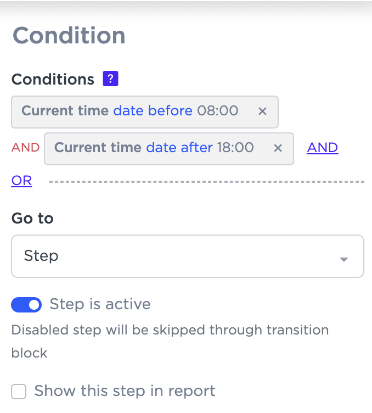Click the 'Show this step in report' label
372x413 pixels.
tap(125, 391)
